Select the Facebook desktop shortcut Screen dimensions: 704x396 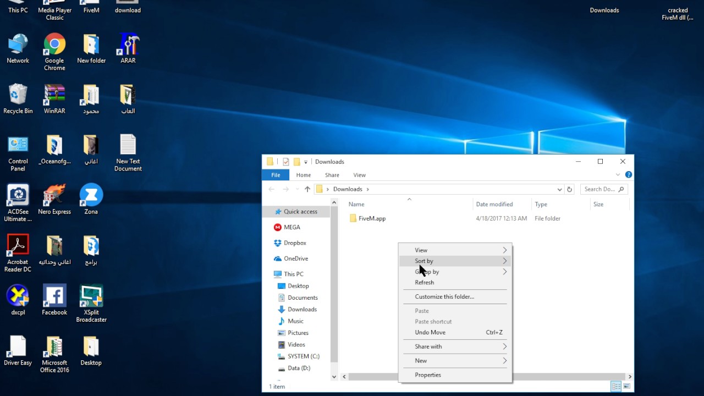pyautogui.click(x=54, y=300)
